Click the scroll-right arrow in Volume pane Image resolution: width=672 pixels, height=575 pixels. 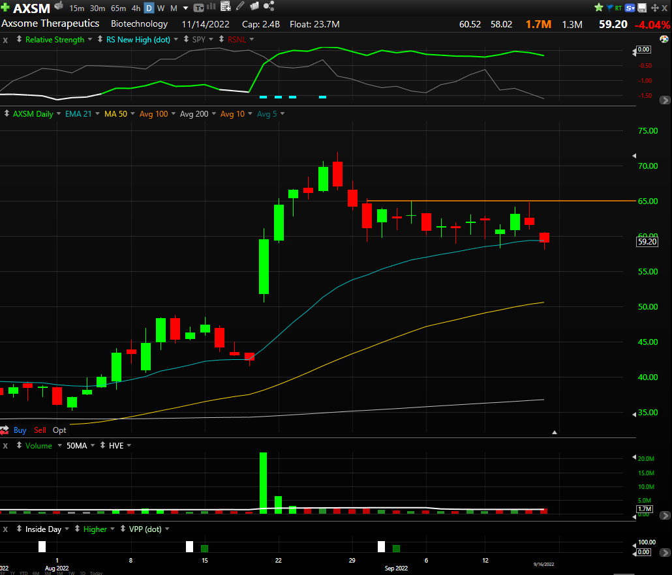pyautogui.click(x=665, y=516)
